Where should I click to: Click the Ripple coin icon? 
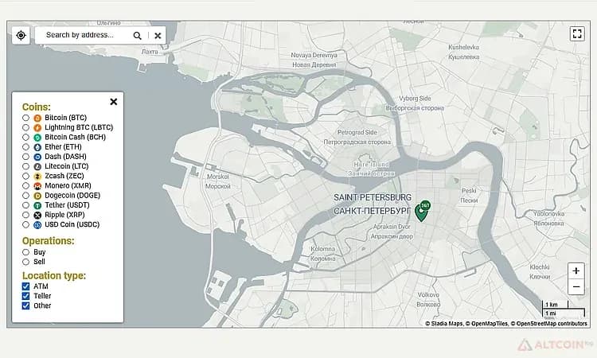pos(37,216)
